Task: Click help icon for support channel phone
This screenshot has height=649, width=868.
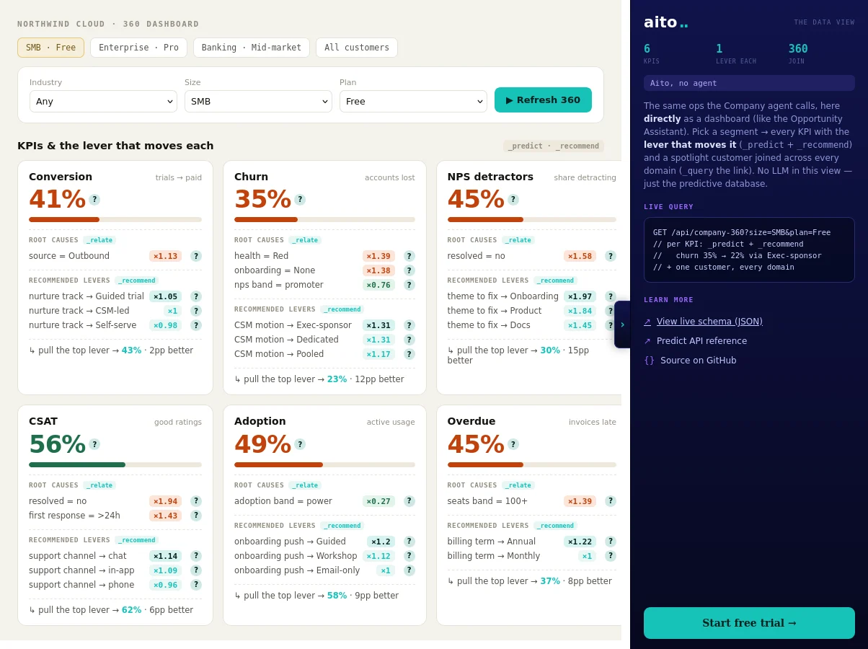Action: [196, 585]
